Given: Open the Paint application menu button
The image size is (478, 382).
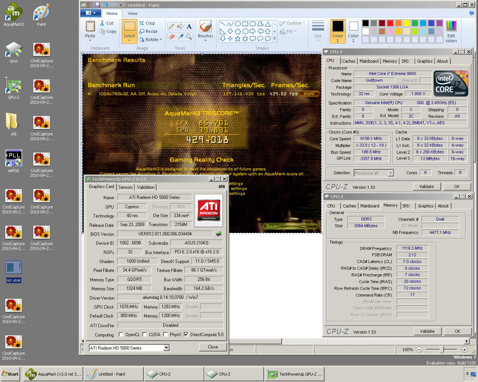Looking at the screenshot, I should click(x=90, y=13).
